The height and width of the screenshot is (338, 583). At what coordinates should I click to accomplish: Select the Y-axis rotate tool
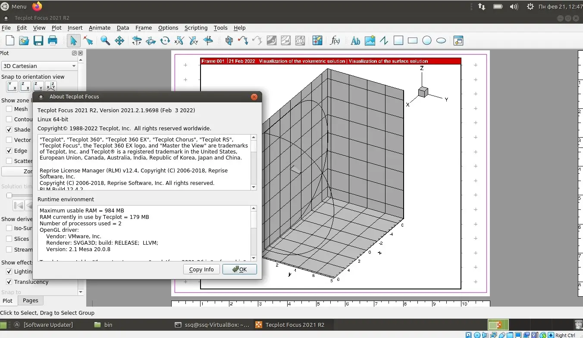click(x=194, y=40)
